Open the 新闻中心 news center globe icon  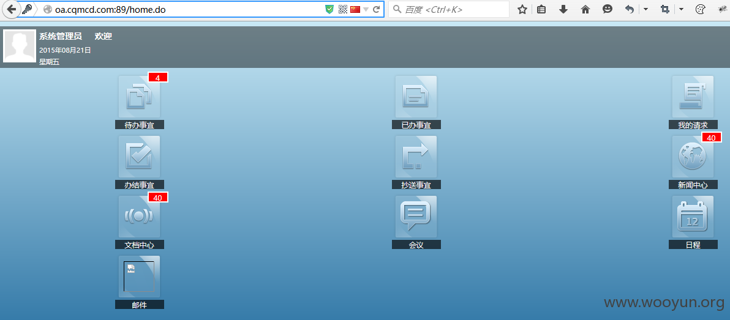(x=693, y=156)
